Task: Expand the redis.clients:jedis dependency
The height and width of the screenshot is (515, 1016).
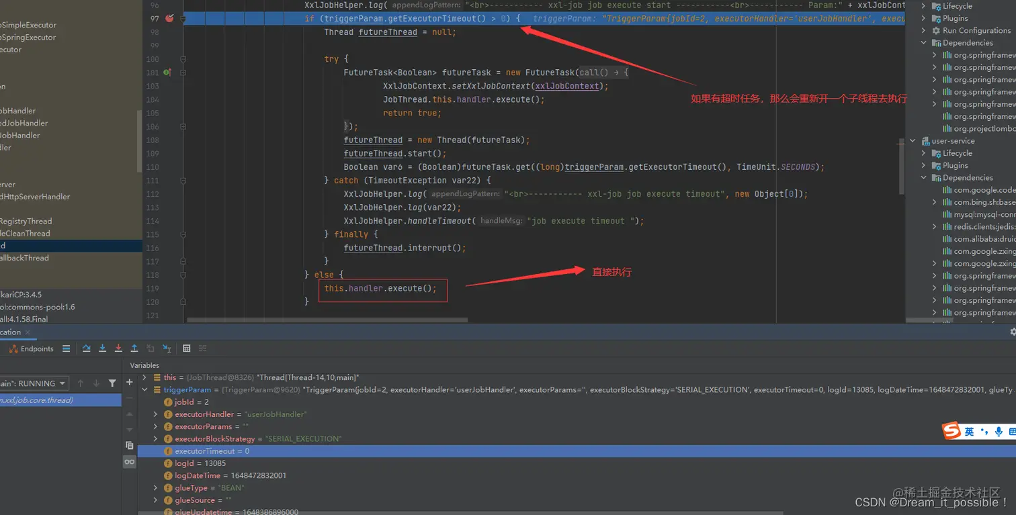Action: point(935,227)
